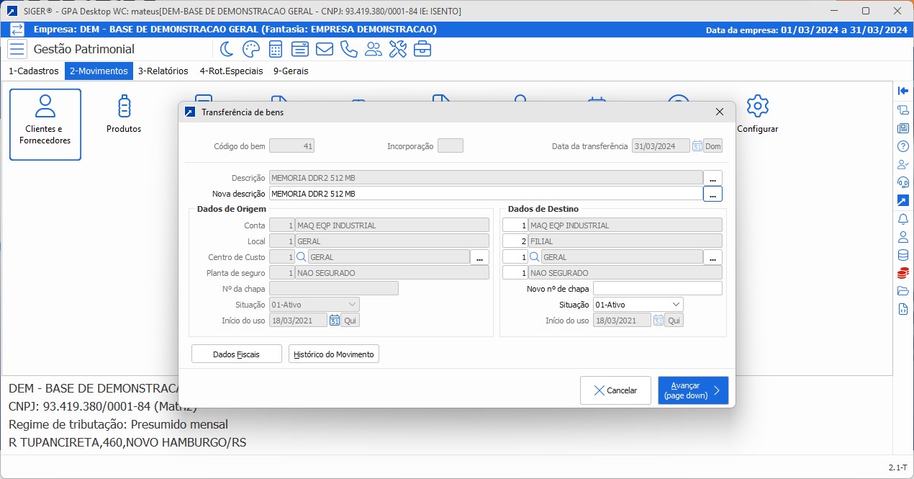Open the hamburger menu beside Gestão Patrimonial

point(17,49)
